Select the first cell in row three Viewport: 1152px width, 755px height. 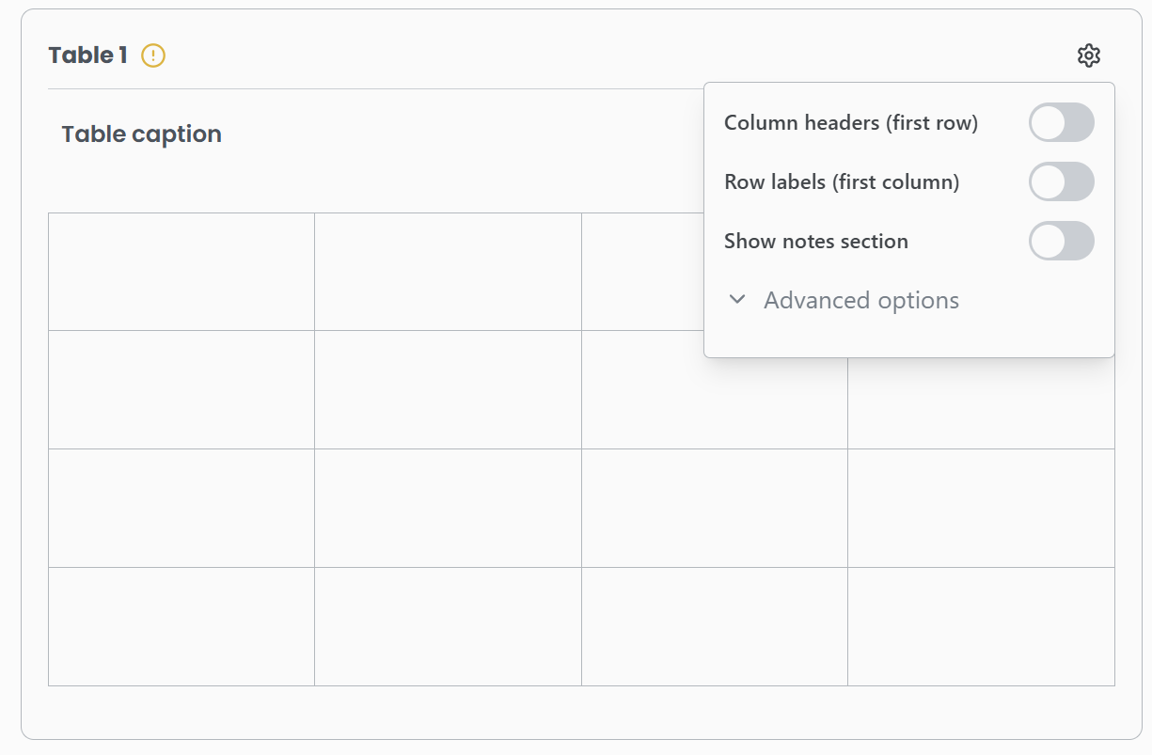pos(181,508)
